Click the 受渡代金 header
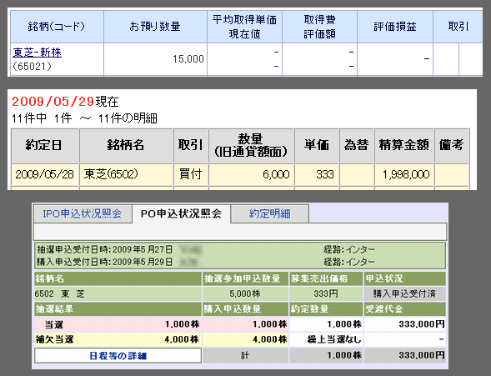491x376 pixels. pos(404,309)
